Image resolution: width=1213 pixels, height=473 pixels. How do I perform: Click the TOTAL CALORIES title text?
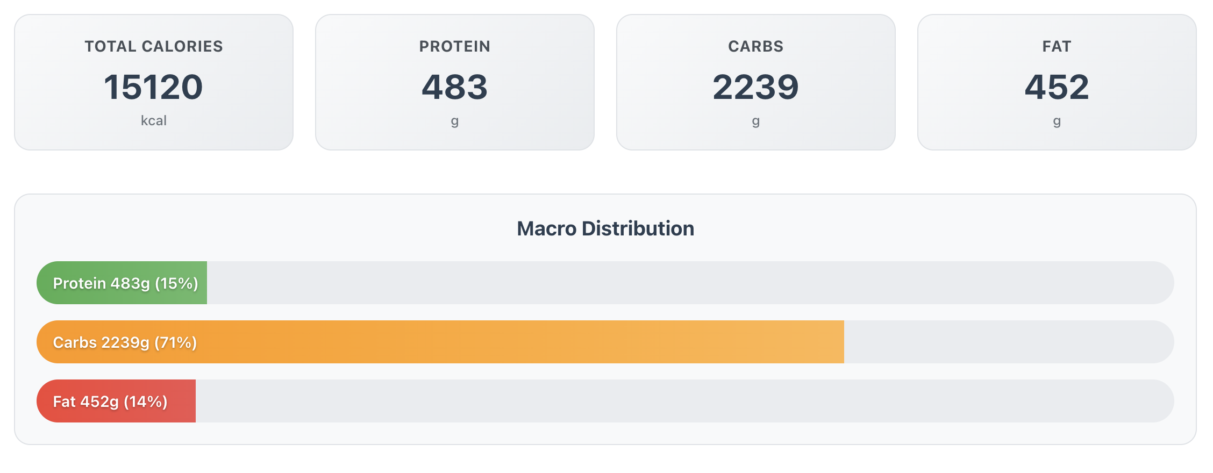point(154,46)
